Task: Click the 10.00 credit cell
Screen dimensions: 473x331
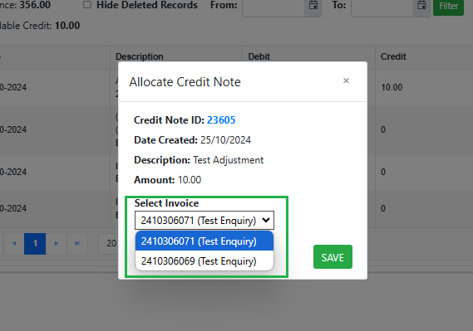Action: coord(392,88)
